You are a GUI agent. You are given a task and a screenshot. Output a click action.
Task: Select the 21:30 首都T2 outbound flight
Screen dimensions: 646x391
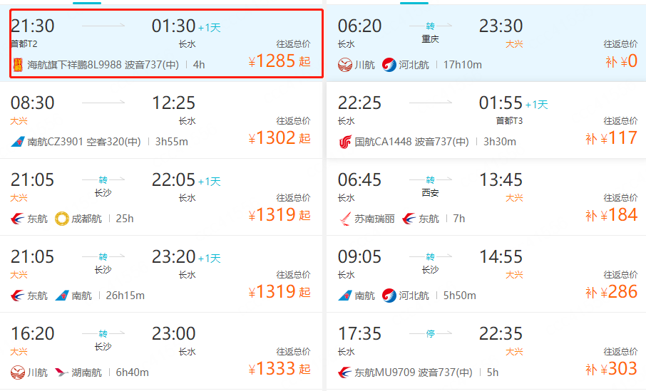click(166, 43)
